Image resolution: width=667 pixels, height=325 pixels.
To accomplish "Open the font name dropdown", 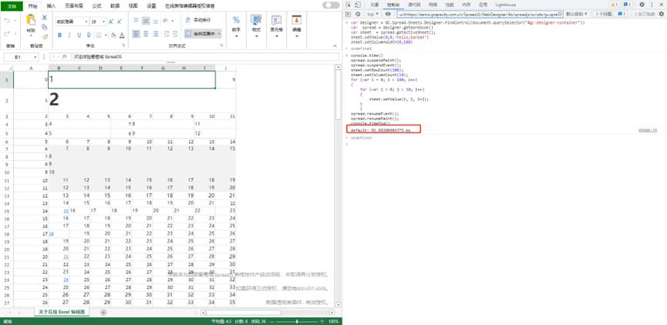I will 72,22.
